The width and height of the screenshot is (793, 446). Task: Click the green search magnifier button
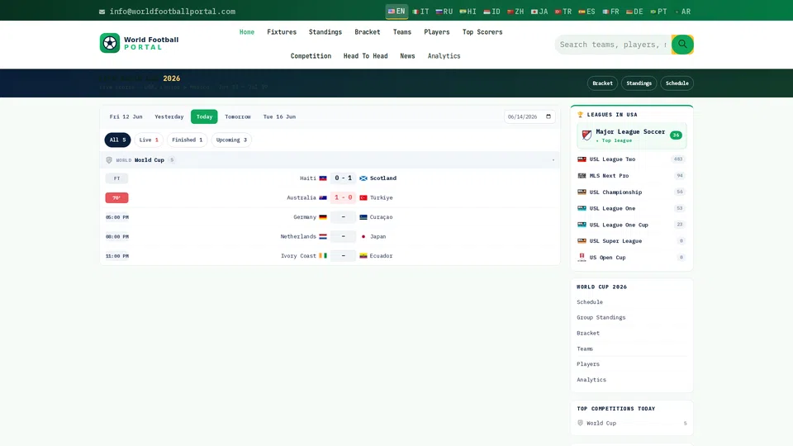pos(682,45)
